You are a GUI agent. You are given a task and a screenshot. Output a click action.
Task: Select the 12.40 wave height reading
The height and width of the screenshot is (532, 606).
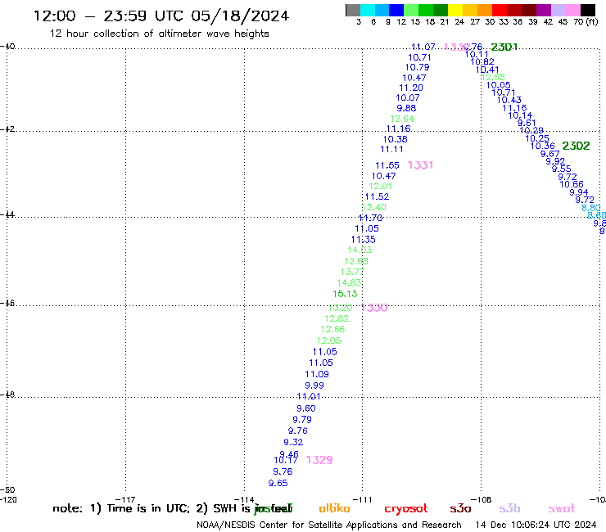374,207
